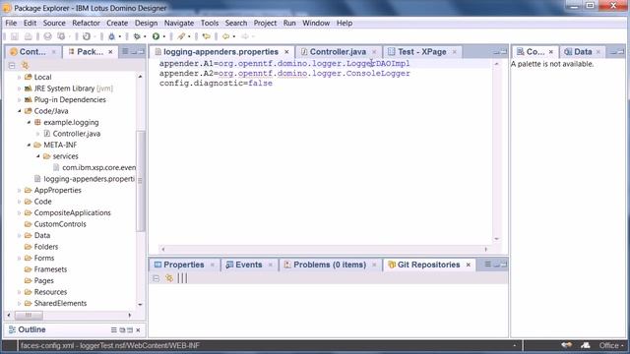
Task: Close the Git Repositories tab
Action: 469,265
